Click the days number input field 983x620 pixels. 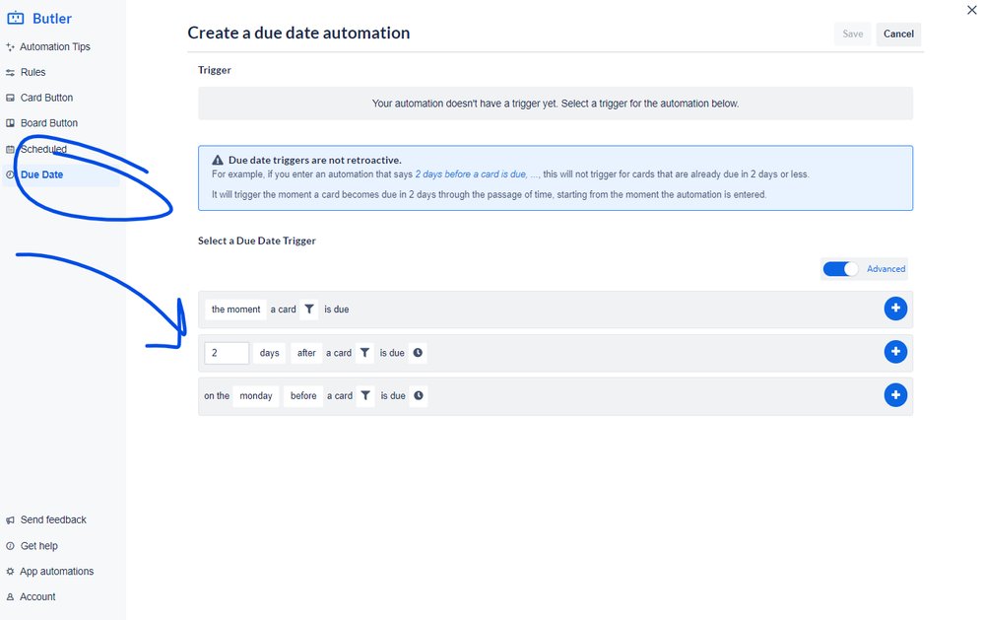[226, 352]
